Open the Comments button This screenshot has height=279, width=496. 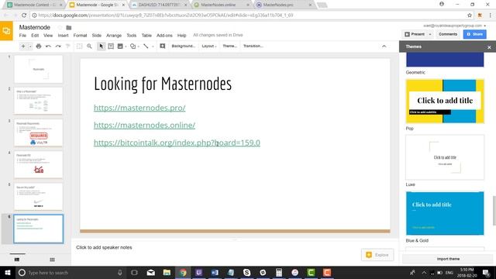click(x=448, y=34)
